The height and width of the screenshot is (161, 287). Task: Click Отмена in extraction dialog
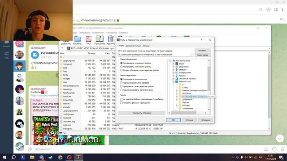tap(189, 120)
